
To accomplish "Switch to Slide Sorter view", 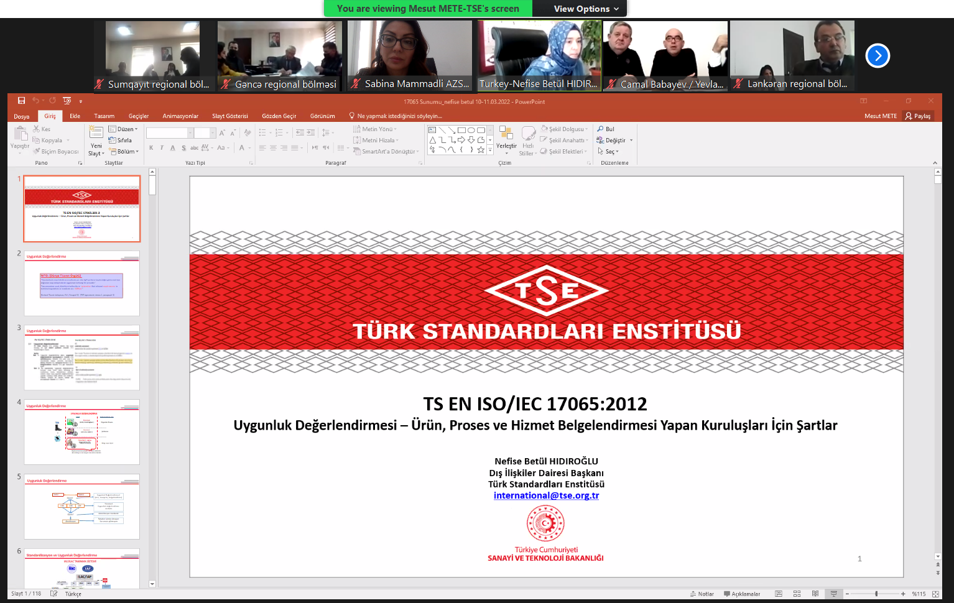I will point(797,594).
